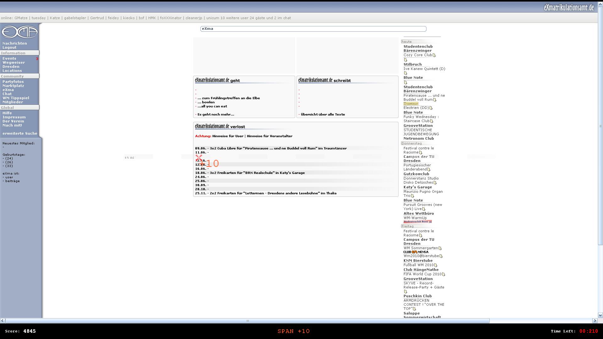Click the eXmatrikulationsamt.de header logo
Screen dimensions: 603x339
[x=569, y=8]
